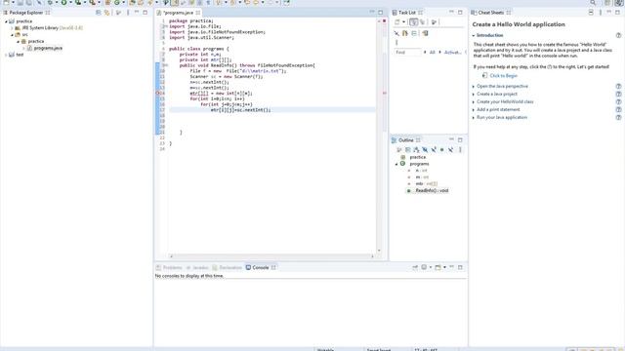Toggle Scheduled presentation in Task List
Screen dimensions: 625x351
pyautogui.click(x=423, y=22)
